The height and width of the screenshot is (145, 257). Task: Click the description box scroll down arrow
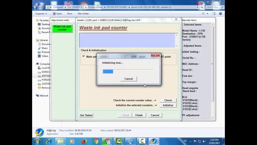click(x=177, y=46)
